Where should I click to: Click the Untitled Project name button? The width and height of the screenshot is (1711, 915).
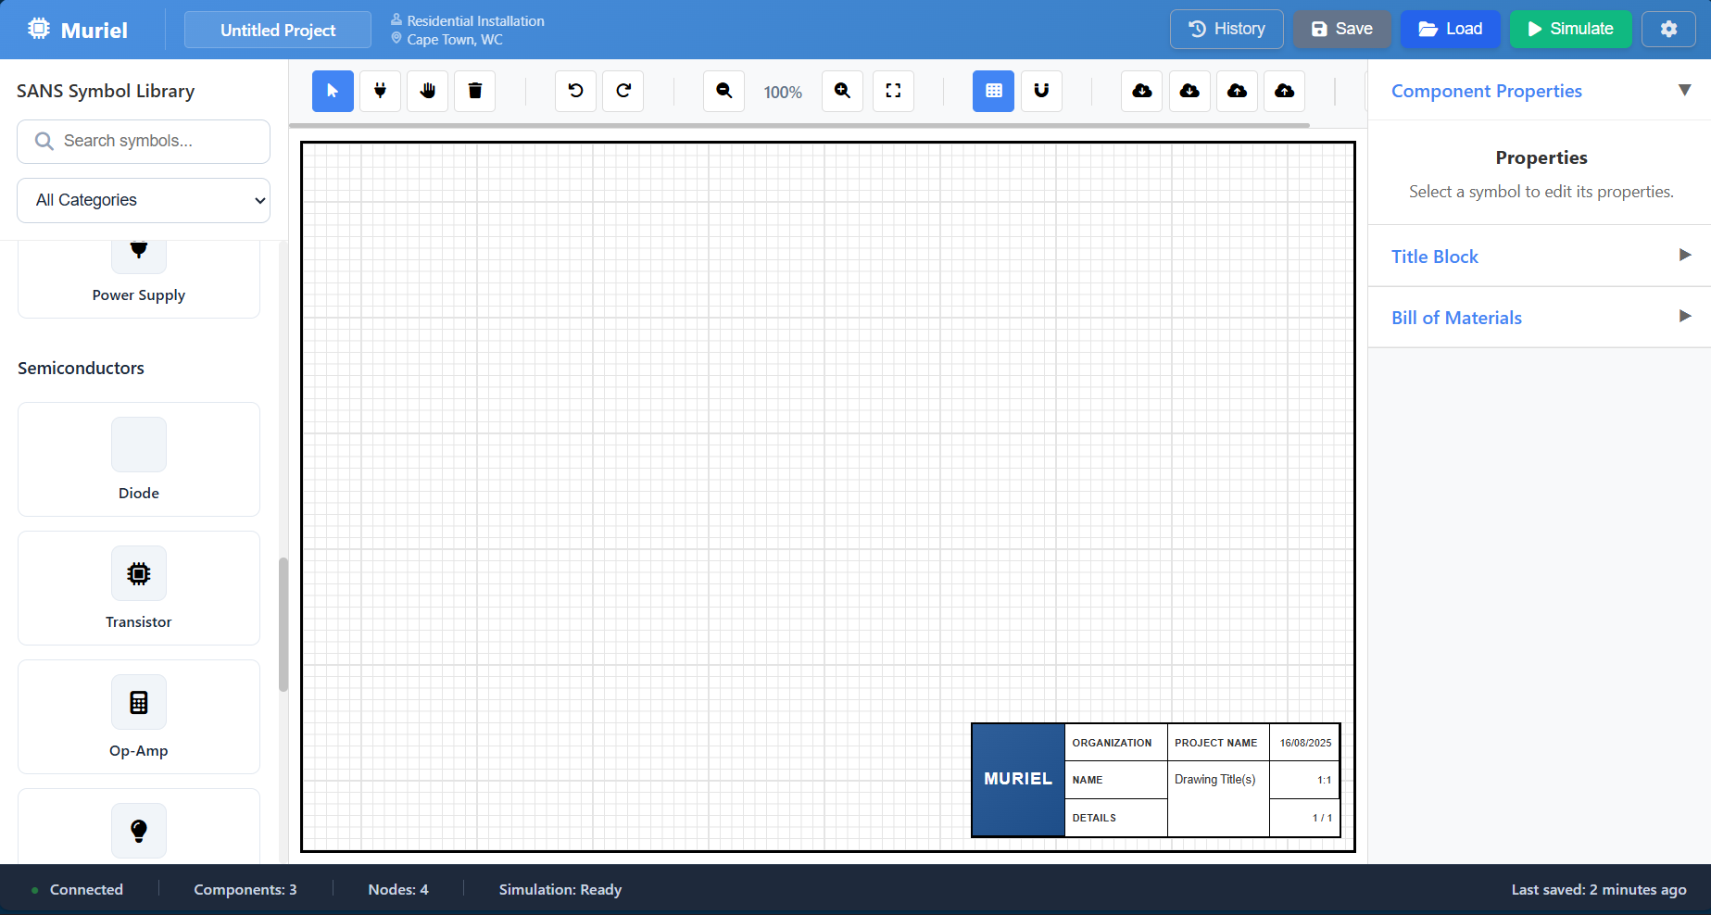click(x=278, y=30)
